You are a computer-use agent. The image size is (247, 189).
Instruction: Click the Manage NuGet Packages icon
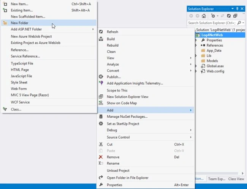tap(101, 117)
